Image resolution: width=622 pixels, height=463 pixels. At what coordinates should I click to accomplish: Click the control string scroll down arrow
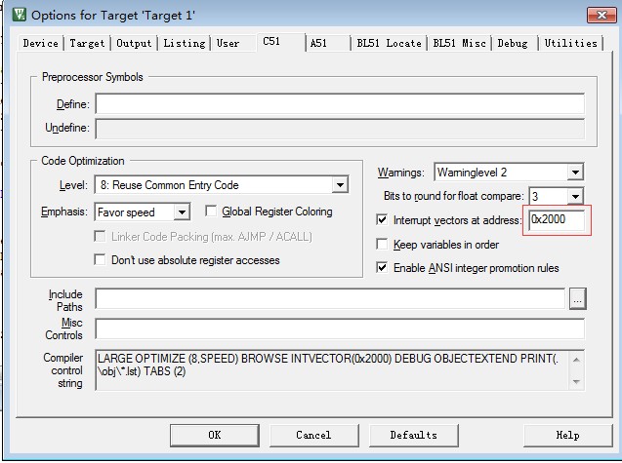click(x=576, y=381)
